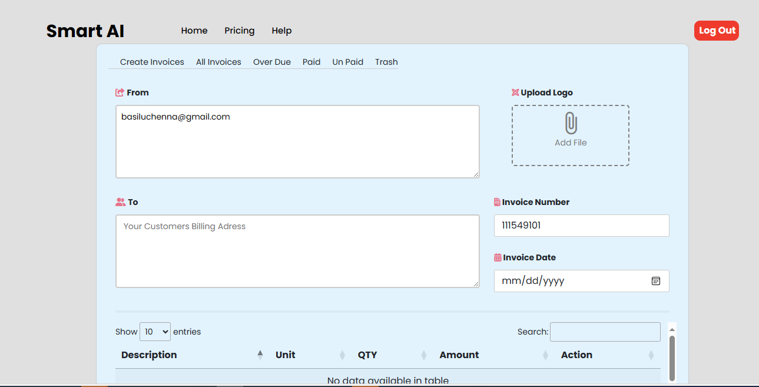This screenshot has height=387, width=759.
Task: Switch to Over Due tab
Action: click(272, 62)
